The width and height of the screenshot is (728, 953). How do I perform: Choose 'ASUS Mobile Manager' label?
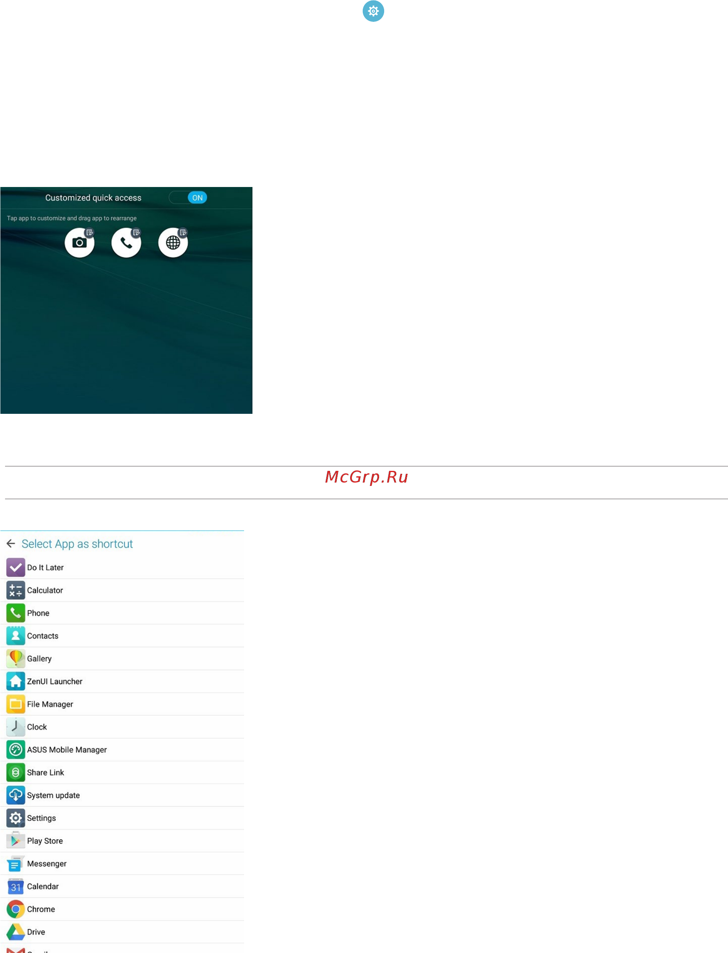[x=67, y=750]
